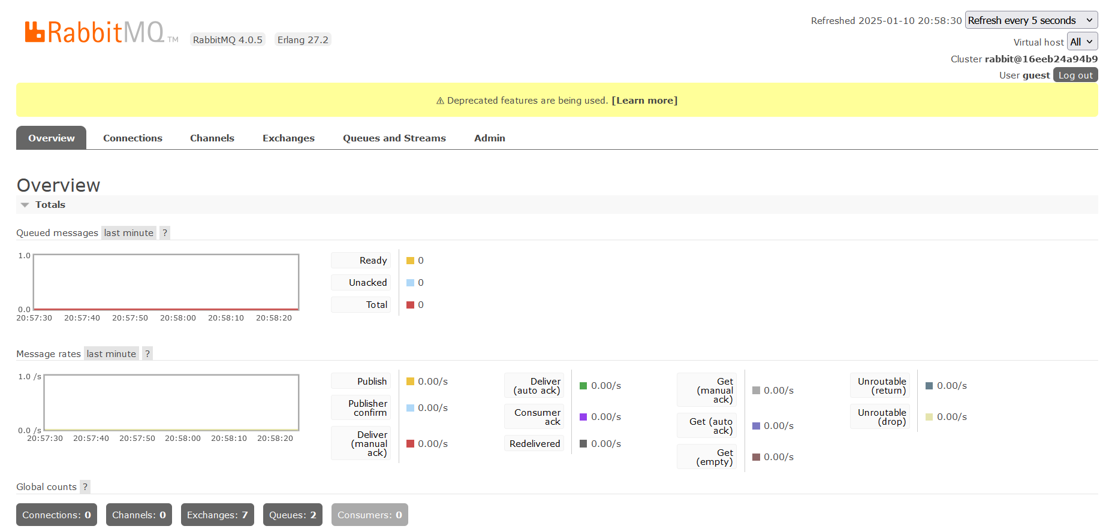Click the Erlang 27.2 version label
1118x529 pixels.
[x=303, y=40]
